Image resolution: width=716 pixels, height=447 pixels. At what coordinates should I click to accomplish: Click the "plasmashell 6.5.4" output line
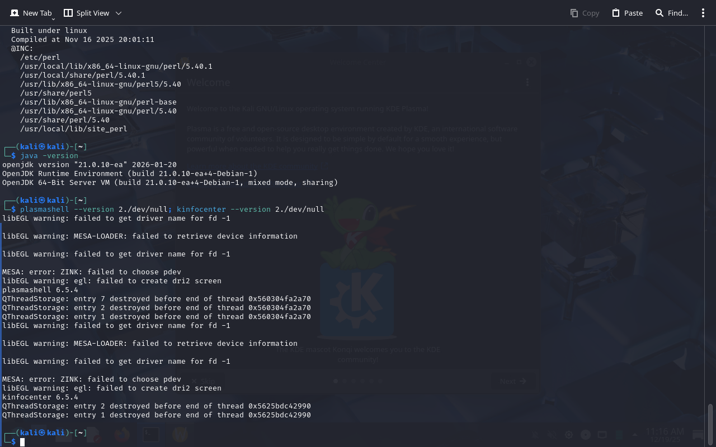coord(40,290)
